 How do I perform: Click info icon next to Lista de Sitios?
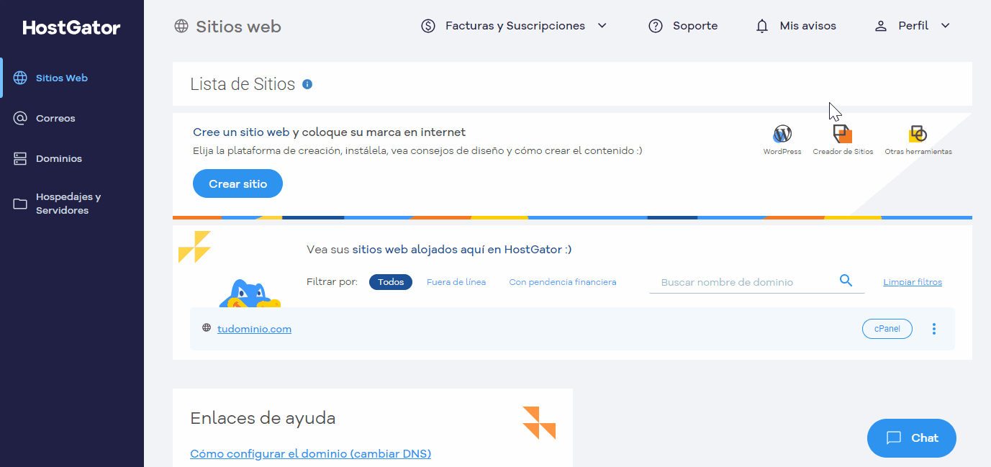pyautogui.click(x=307, y=84)
